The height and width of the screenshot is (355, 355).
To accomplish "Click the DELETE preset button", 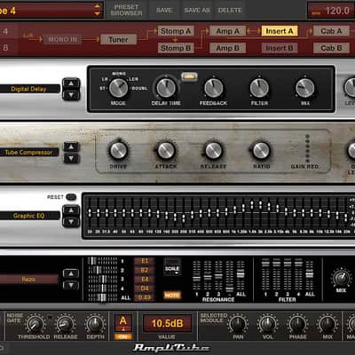I will click(x=230, y=10).
